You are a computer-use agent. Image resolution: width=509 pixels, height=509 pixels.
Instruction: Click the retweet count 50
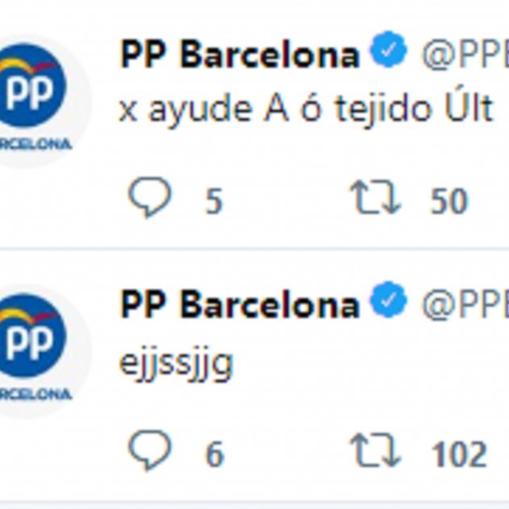[449, 201]
